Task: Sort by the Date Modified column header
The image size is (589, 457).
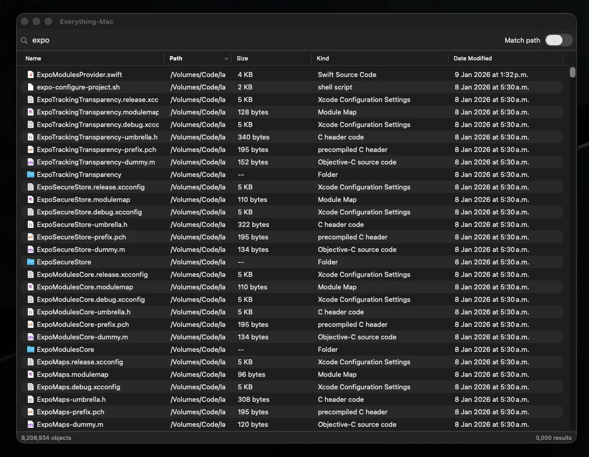Action: click(472, 58)
